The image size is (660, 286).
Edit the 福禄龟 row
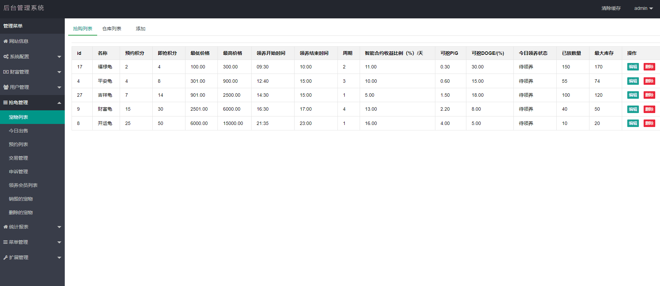point(633,67)
